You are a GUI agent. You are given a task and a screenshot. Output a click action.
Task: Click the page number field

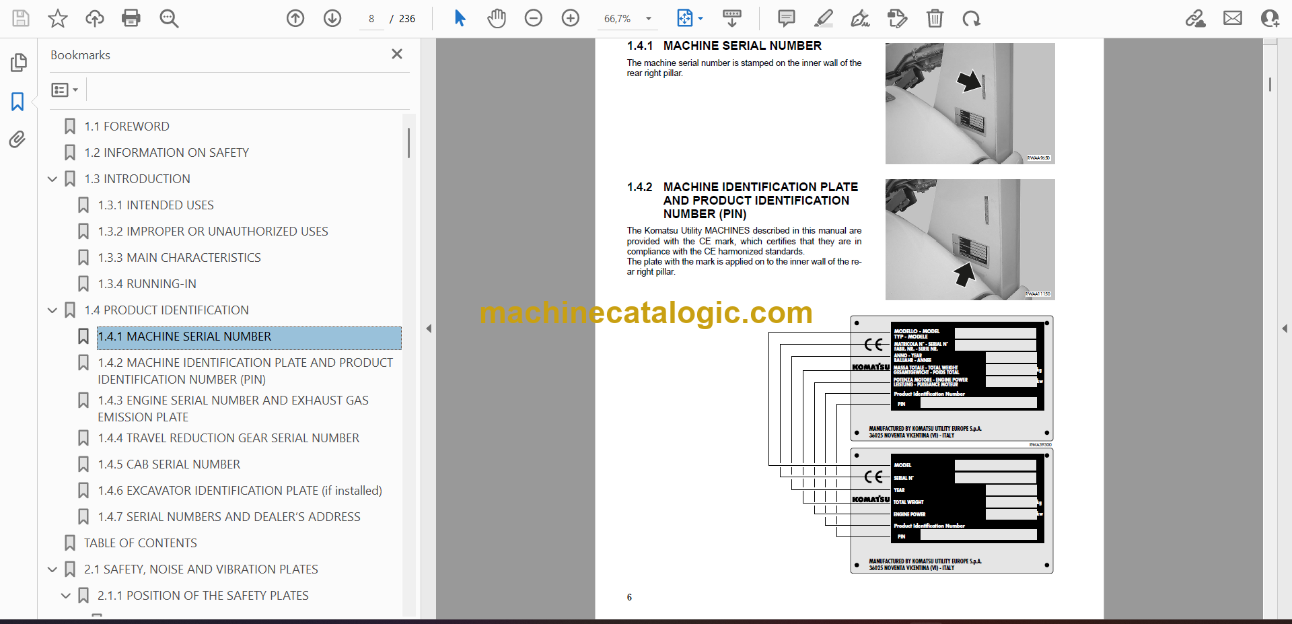[371, 19]
